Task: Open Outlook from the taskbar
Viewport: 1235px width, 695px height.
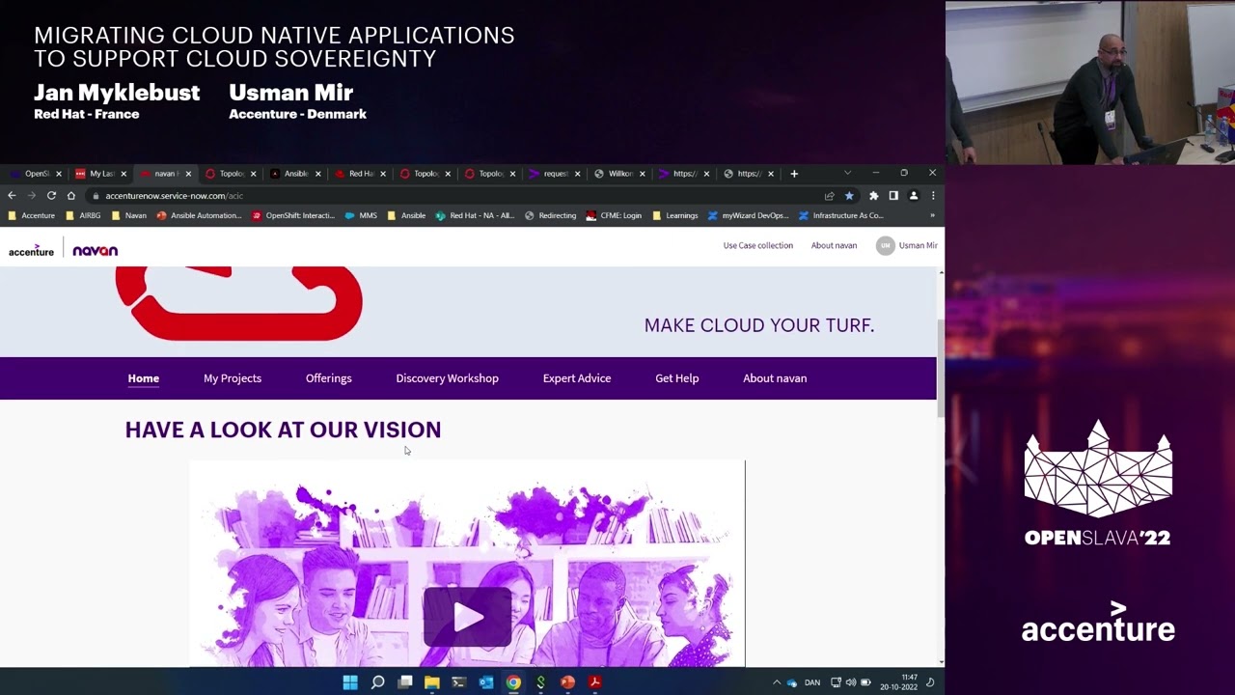Action: pos(486,682)
